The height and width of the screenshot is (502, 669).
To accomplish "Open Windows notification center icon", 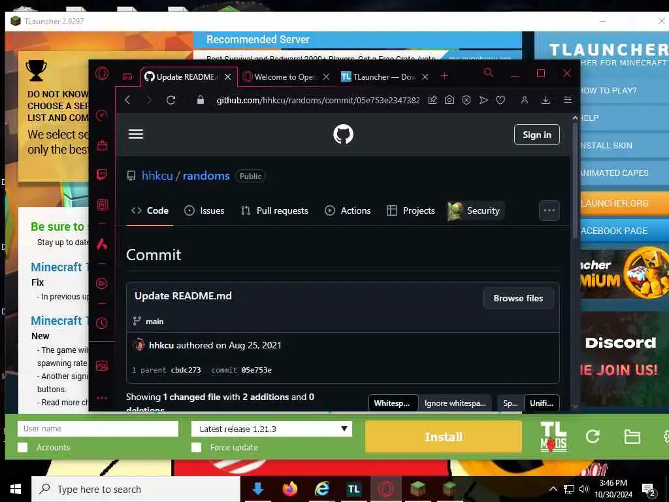I will (x=649, y=490).
